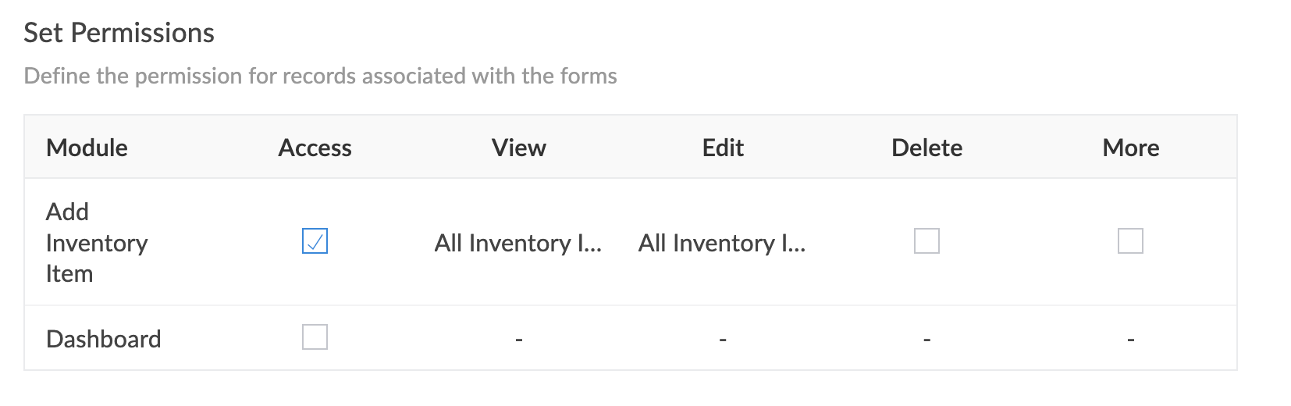Screen dimensions: 1291x406
Task: Click the Dashboard row's Edit placeholder dash
Action: [x=723, y=340]
